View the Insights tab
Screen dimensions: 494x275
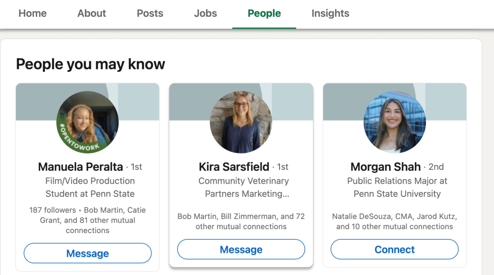pos(330,14)
